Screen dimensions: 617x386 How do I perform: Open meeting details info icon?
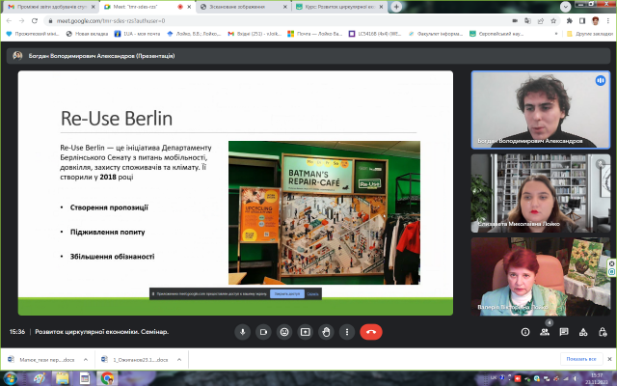coord(527,331)
